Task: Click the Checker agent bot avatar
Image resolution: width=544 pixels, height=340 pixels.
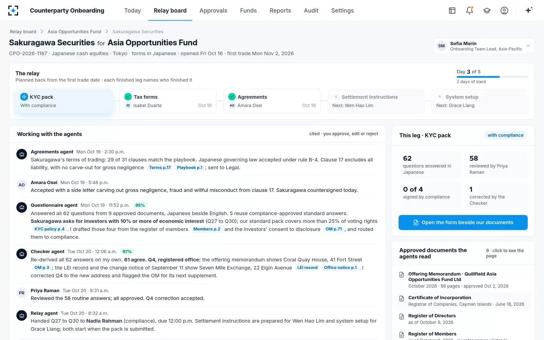Action: (22, 254)
